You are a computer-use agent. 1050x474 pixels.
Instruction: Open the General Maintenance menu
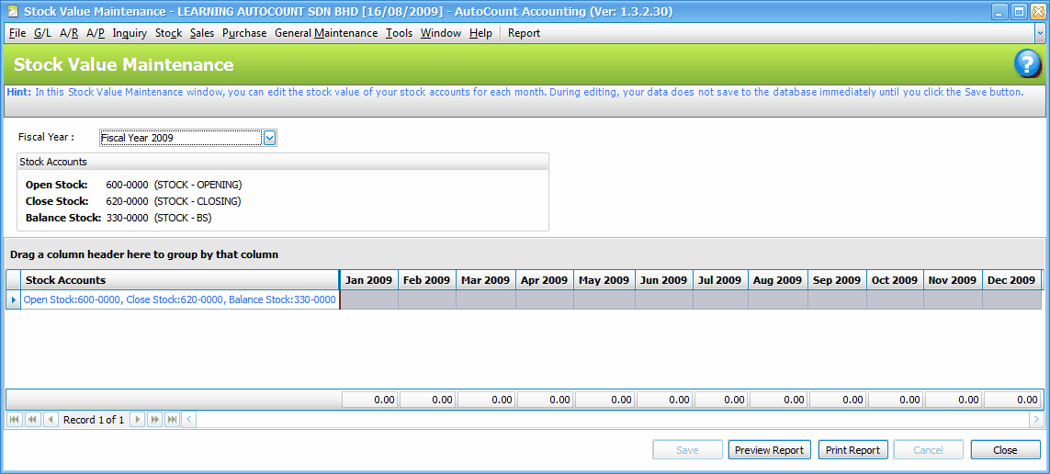point(326,33)
